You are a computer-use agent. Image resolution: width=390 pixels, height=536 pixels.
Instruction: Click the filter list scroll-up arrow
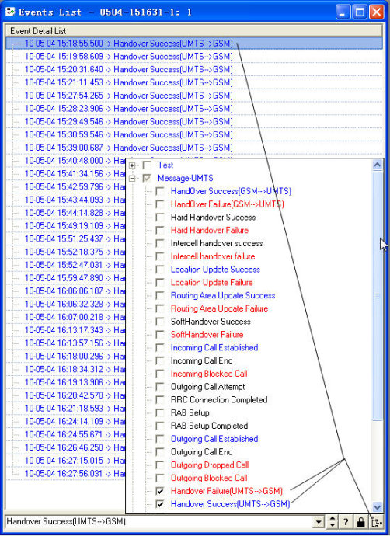pyautogui.click(x=378, y=165)
